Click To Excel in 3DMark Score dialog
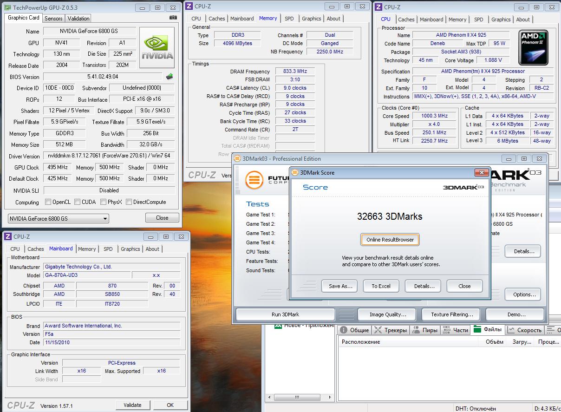This screenshot has width=561, height=412. click(x=381, y=286)
